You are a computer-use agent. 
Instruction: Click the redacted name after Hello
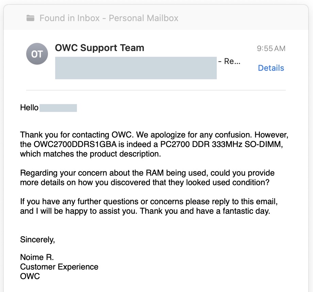point(58,108)
